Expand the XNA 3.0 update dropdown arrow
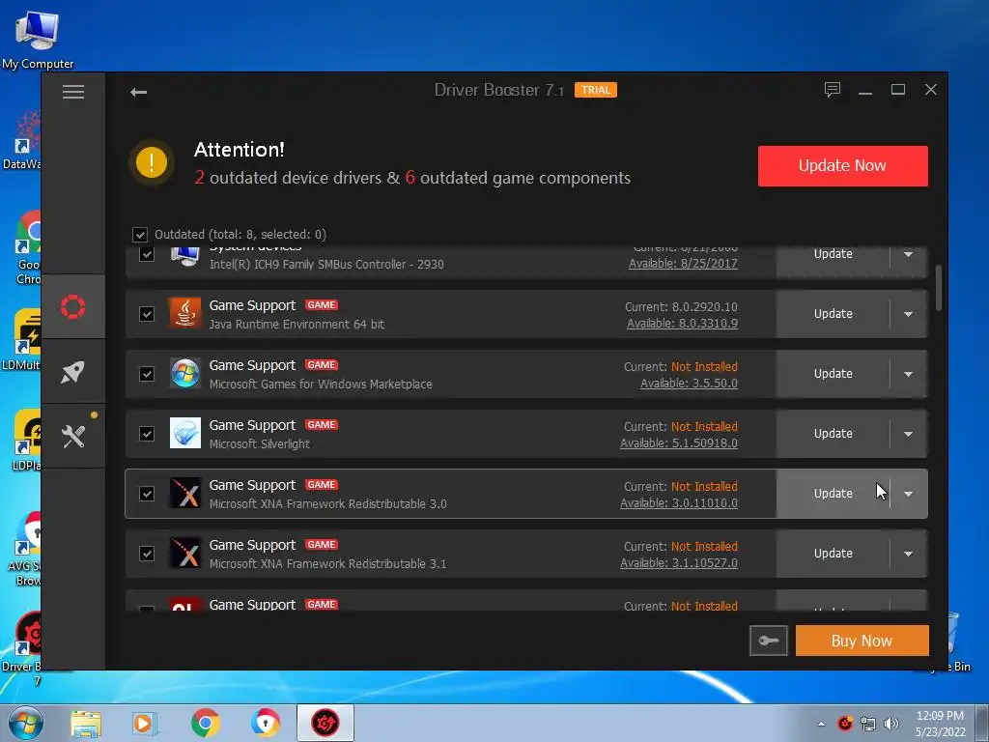Viewport: 989px width, 742px height. [908, 494]
